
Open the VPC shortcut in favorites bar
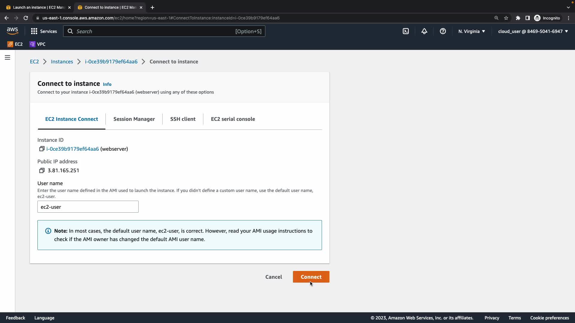pos(37,44)
